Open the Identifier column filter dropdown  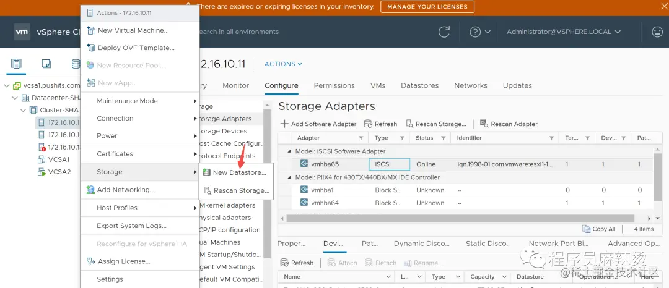pos(552,138)
